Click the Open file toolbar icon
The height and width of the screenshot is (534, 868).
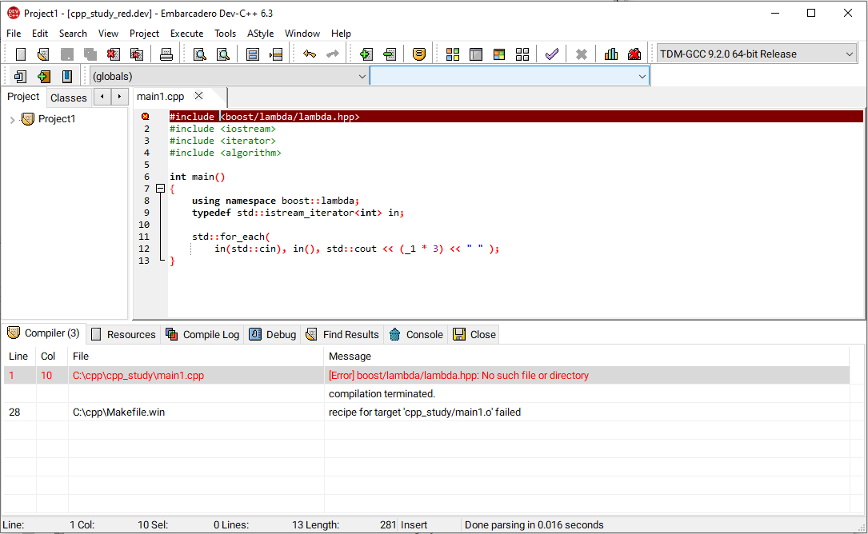[43, 54]
